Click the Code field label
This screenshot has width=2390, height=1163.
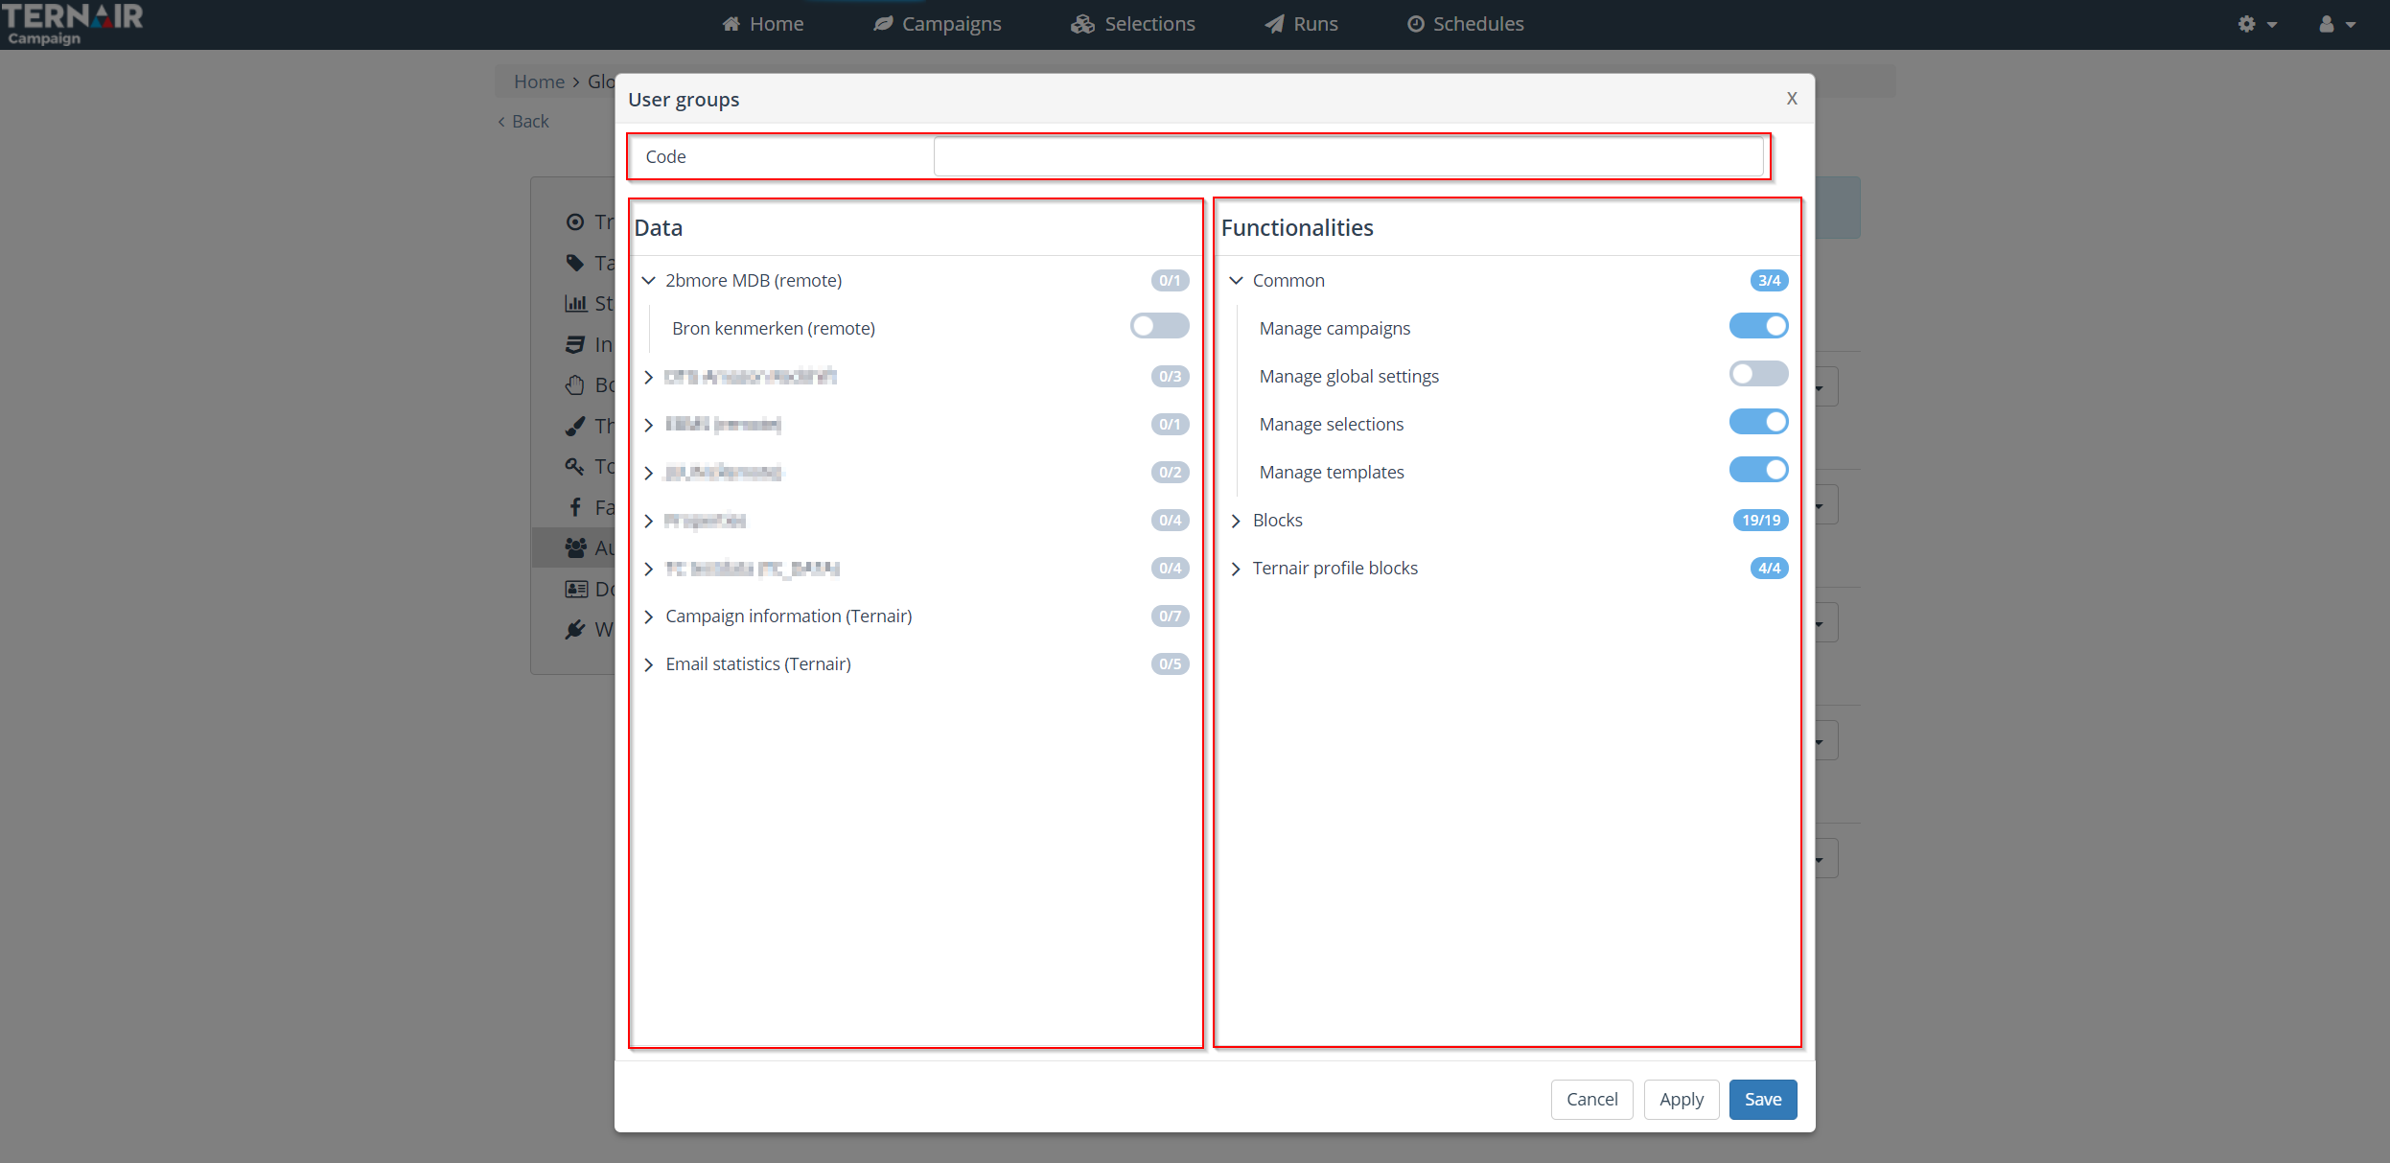click(665, 157)
